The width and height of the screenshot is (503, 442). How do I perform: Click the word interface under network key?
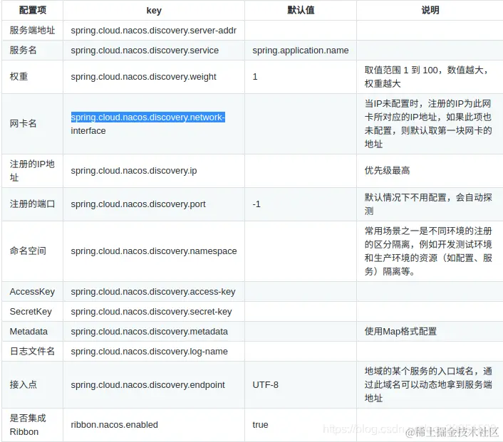click(88, 131)
